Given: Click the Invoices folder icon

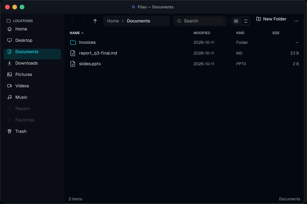Looking at the screenshot, I should pos(73,42).
